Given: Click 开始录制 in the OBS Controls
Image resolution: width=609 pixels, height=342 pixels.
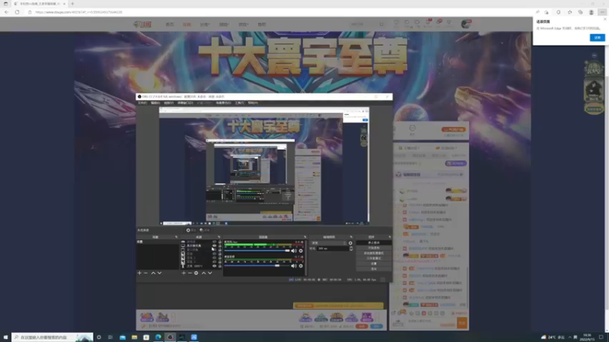Looking at the screenshot, I should pos(374,248).
